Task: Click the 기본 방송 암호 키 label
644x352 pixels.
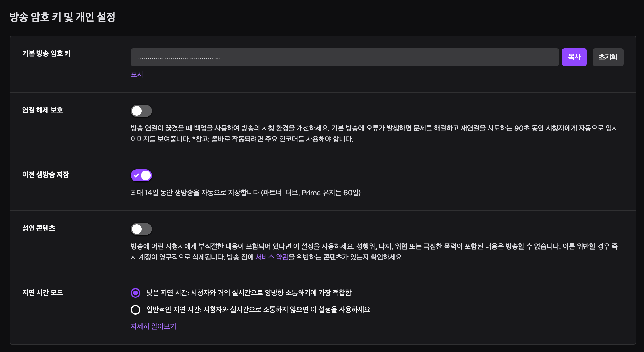Action: point(46,53)
